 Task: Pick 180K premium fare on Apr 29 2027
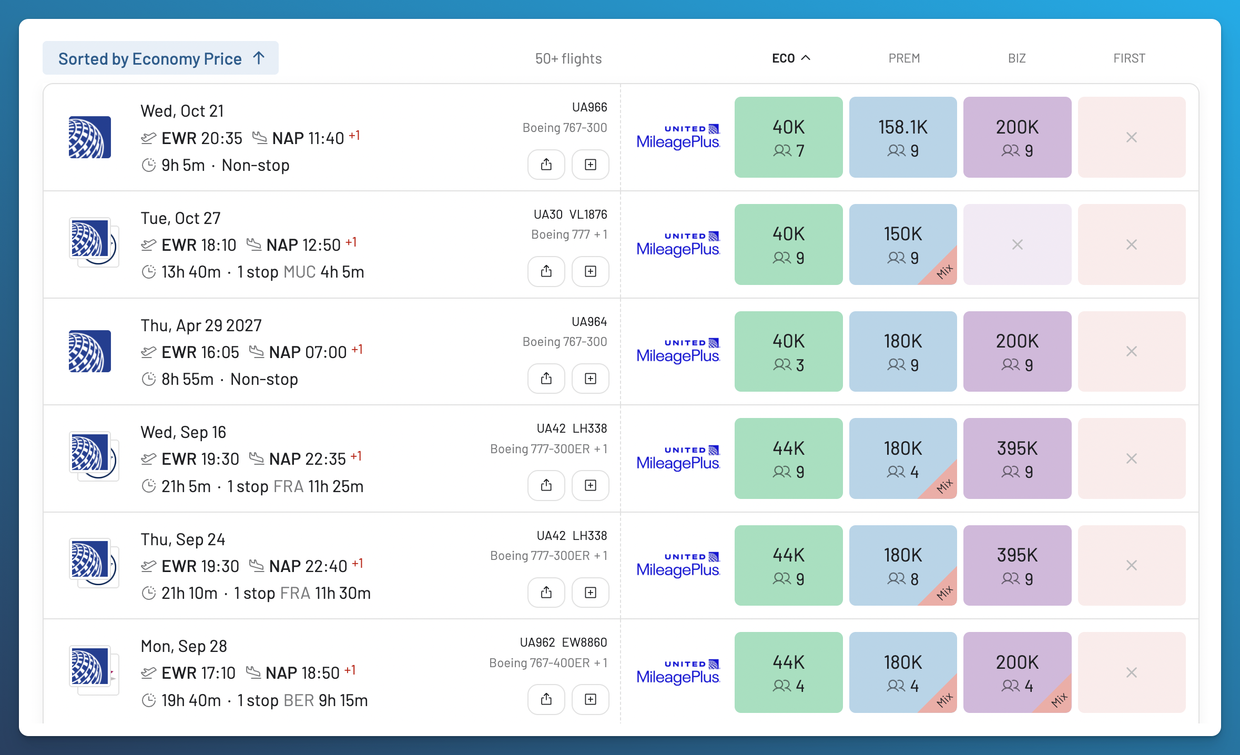[x=903, y=351]
